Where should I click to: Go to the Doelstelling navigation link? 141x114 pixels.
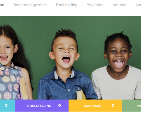pos(67,5)
